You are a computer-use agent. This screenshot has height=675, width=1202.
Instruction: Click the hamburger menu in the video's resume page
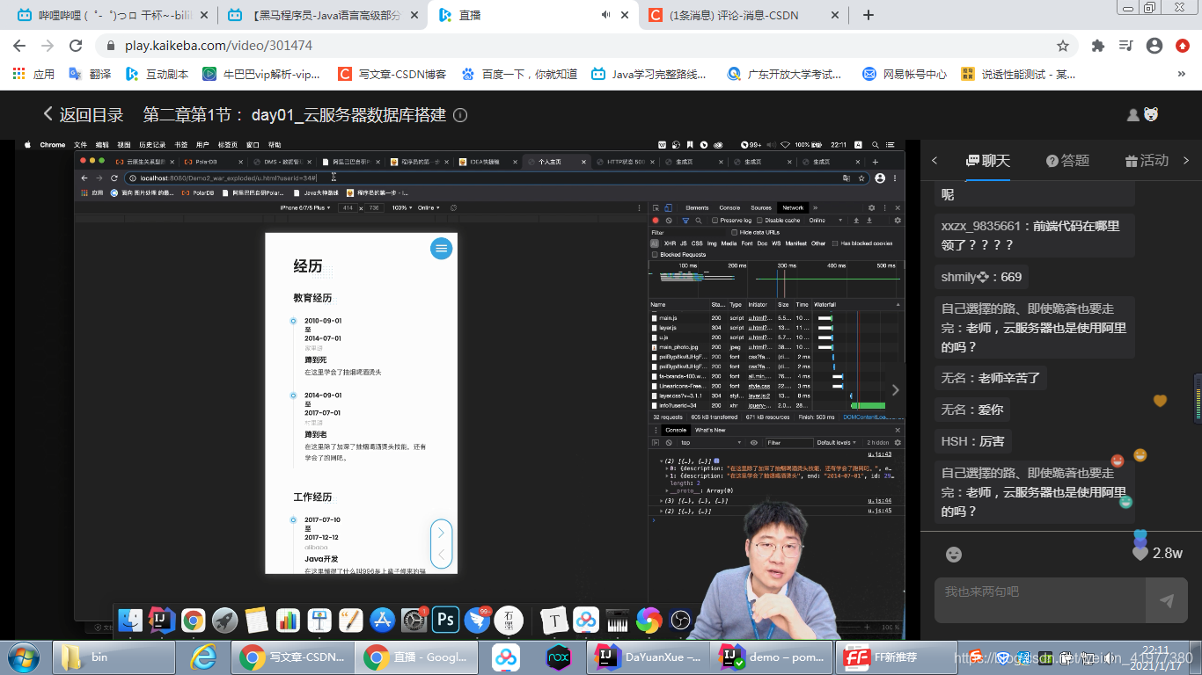[x=441, y=249]
